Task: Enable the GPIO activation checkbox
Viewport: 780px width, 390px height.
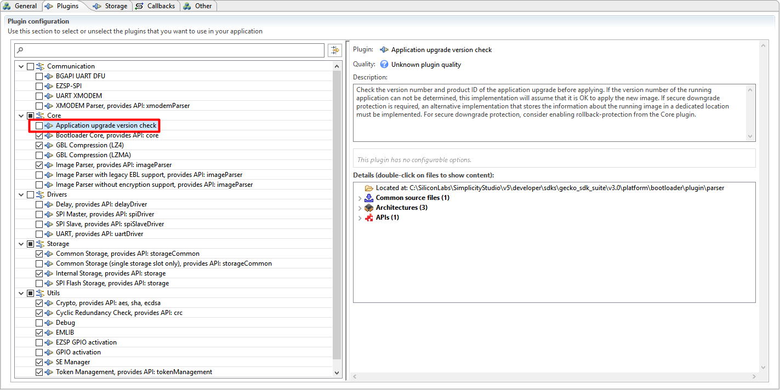Action: 39,352
